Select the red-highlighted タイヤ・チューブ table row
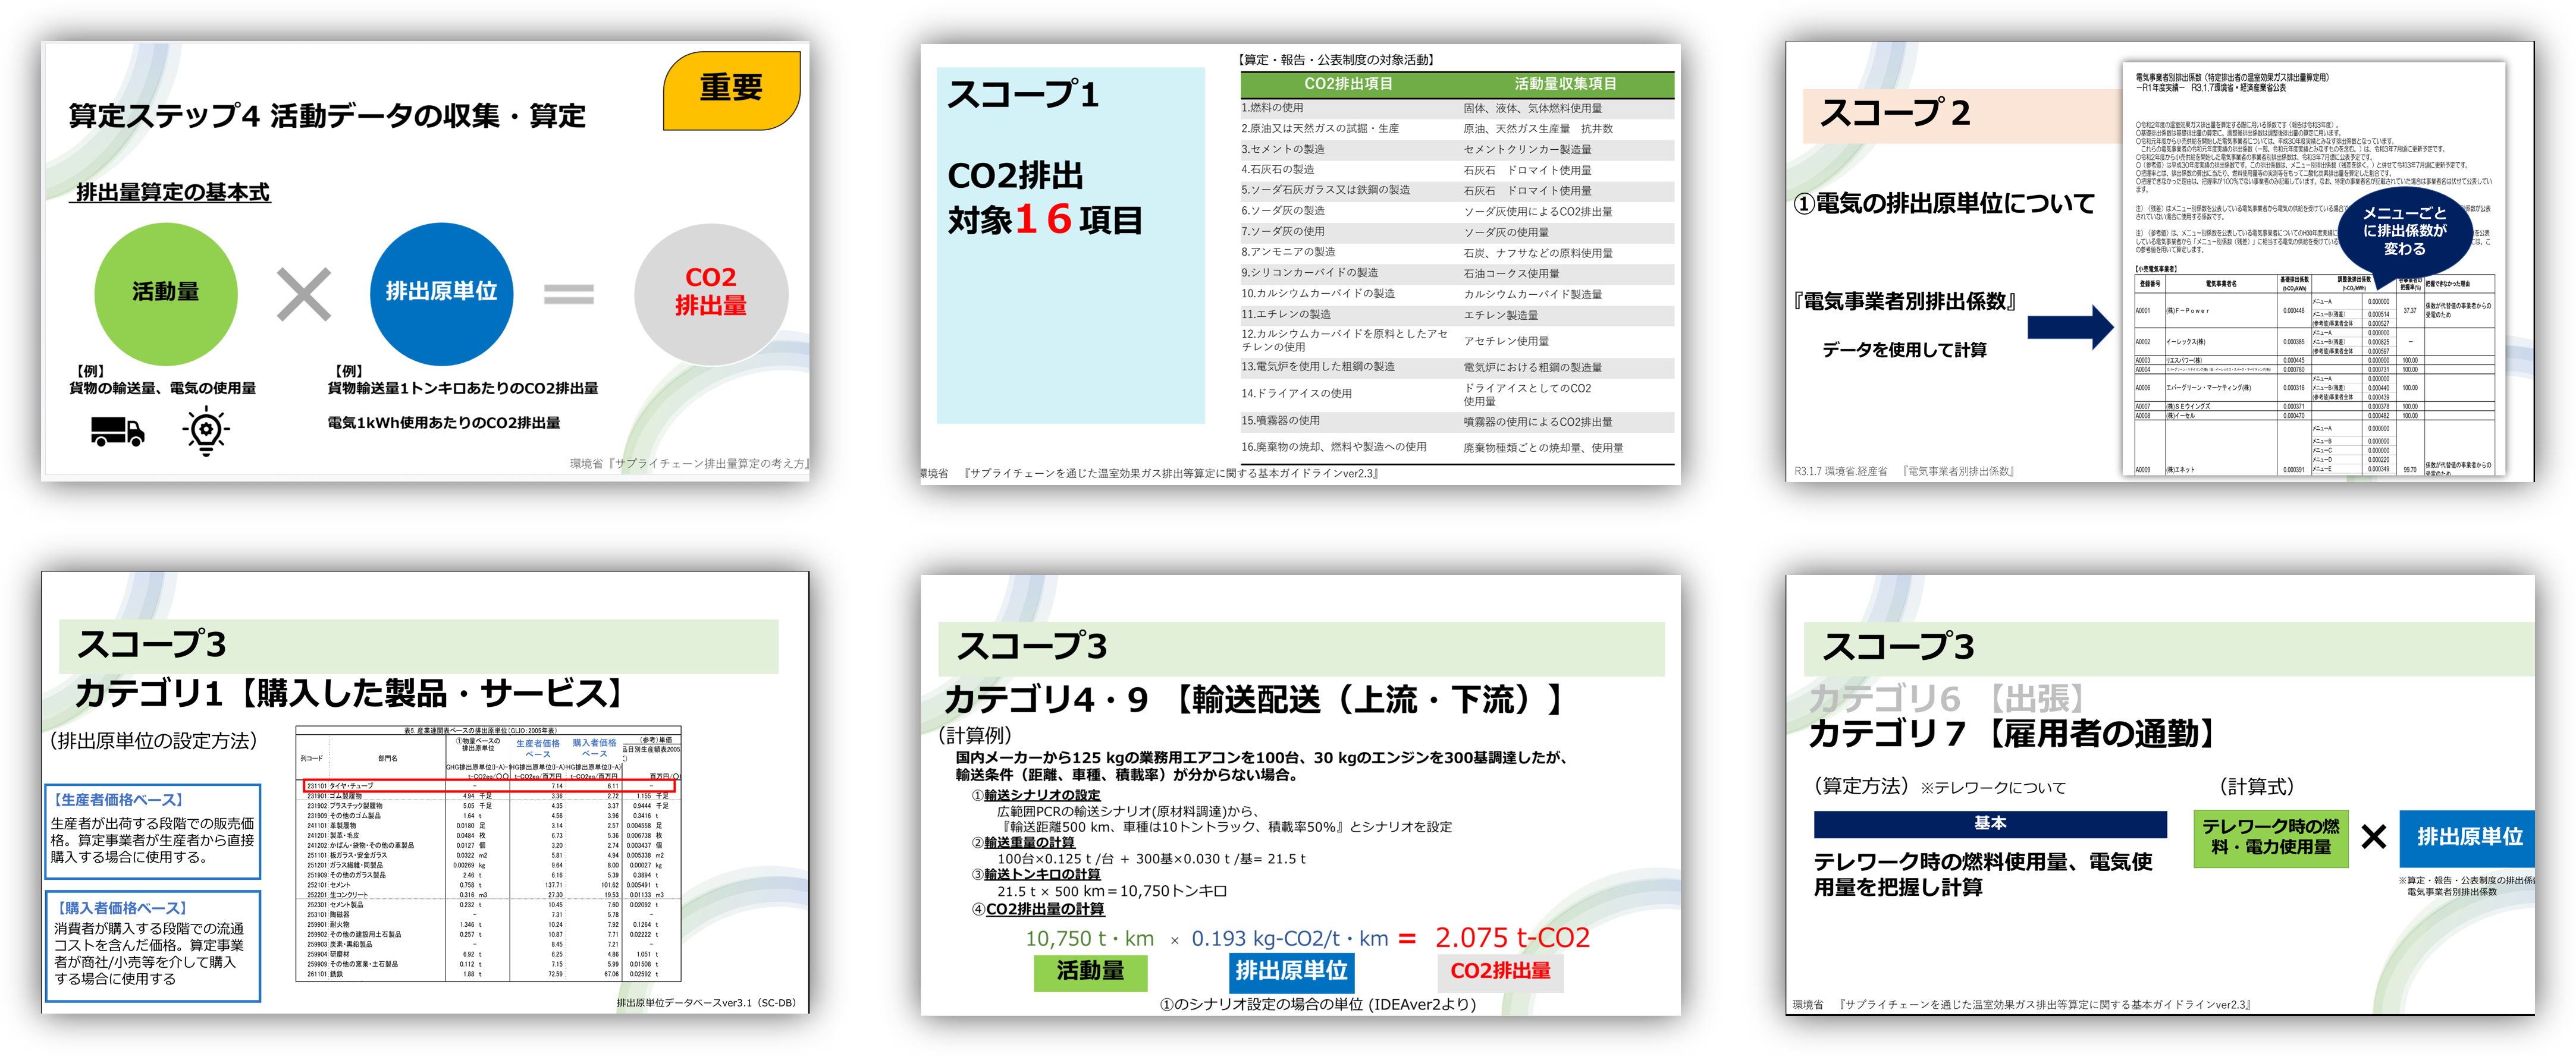 click(489, 787)
